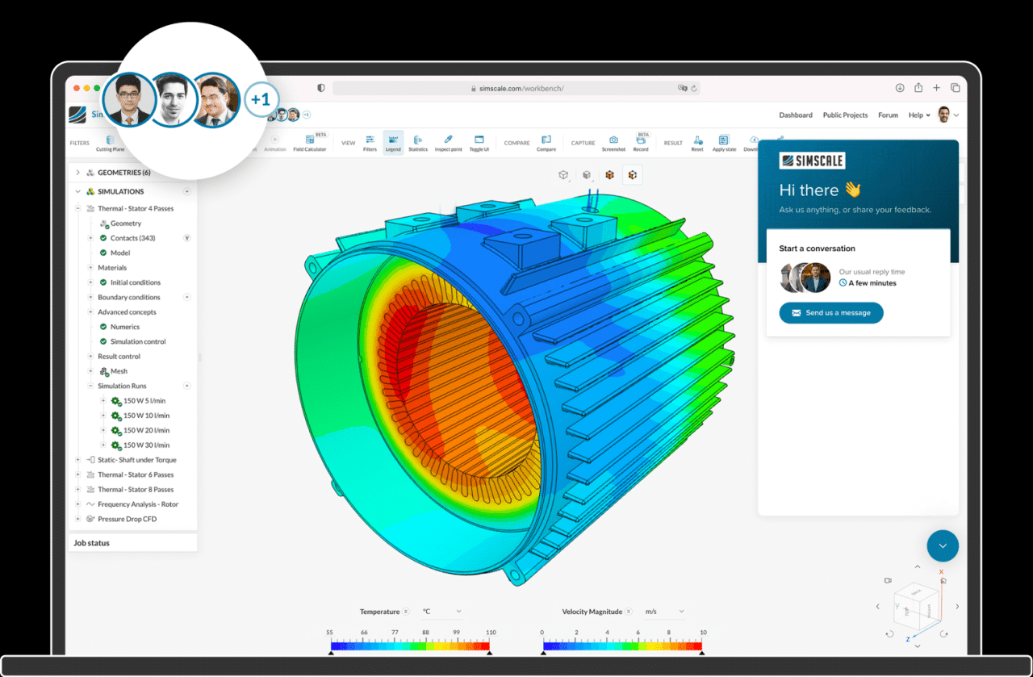1033x677 pixels.
Task: Click the SimScale logo in header
Action: [77, 115]
